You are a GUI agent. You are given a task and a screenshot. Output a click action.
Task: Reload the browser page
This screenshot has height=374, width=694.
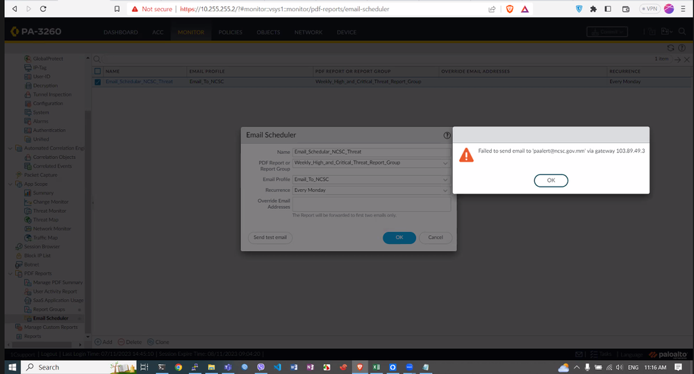[43, 9]
